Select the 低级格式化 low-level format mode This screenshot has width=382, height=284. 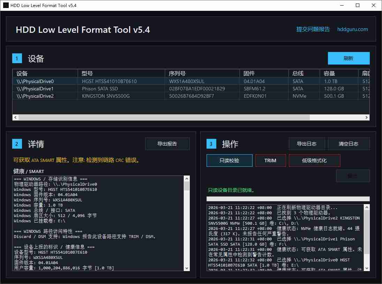(x=314, y=160)
